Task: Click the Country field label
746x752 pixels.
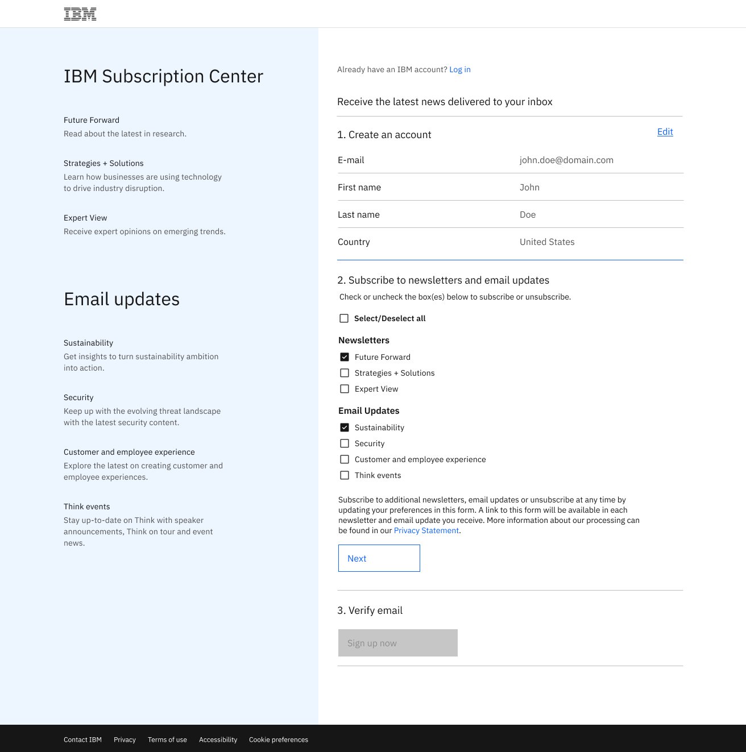Action: coord(354,242)
